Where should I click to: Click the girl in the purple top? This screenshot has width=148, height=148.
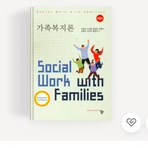tap(93, 69)
